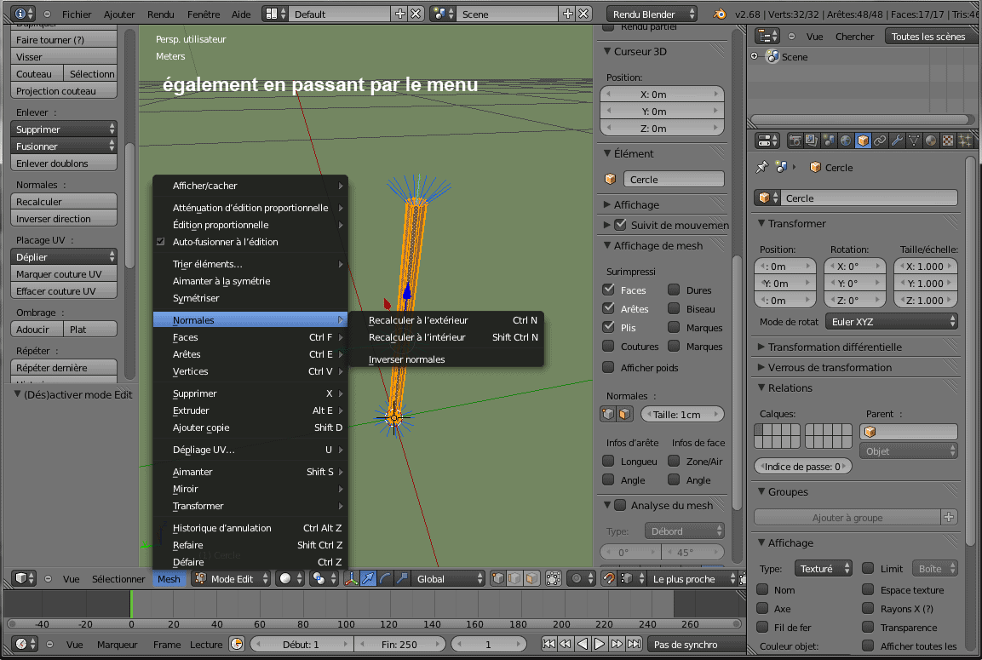Expand the Affichage panel in the view properties
Screen dimensions: 982x660
[607, 204]
